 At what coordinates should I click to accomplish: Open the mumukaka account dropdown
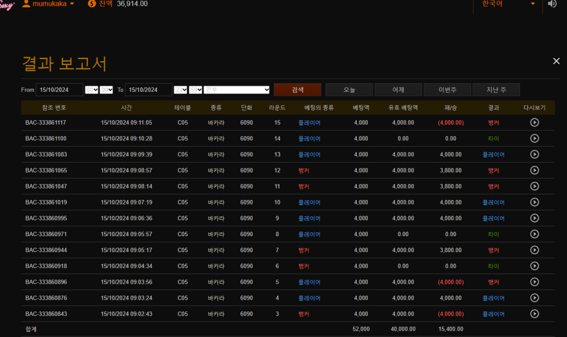tap(48, 4)
